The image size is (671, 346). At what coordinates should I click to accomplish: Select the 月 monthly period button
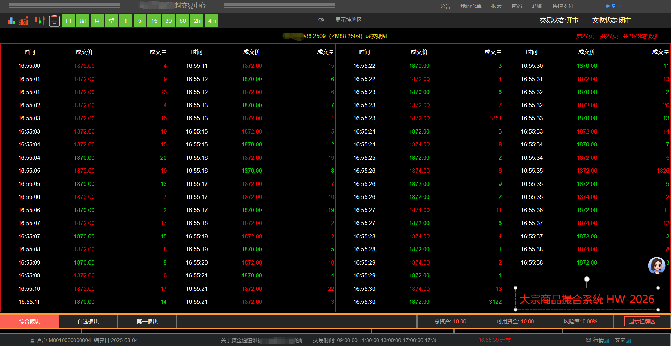tap(97, 21)
